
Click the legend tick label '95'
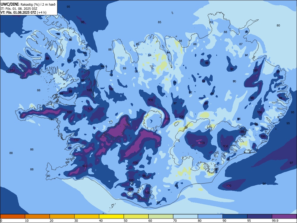pyautogui.click(x=249, y=221)
